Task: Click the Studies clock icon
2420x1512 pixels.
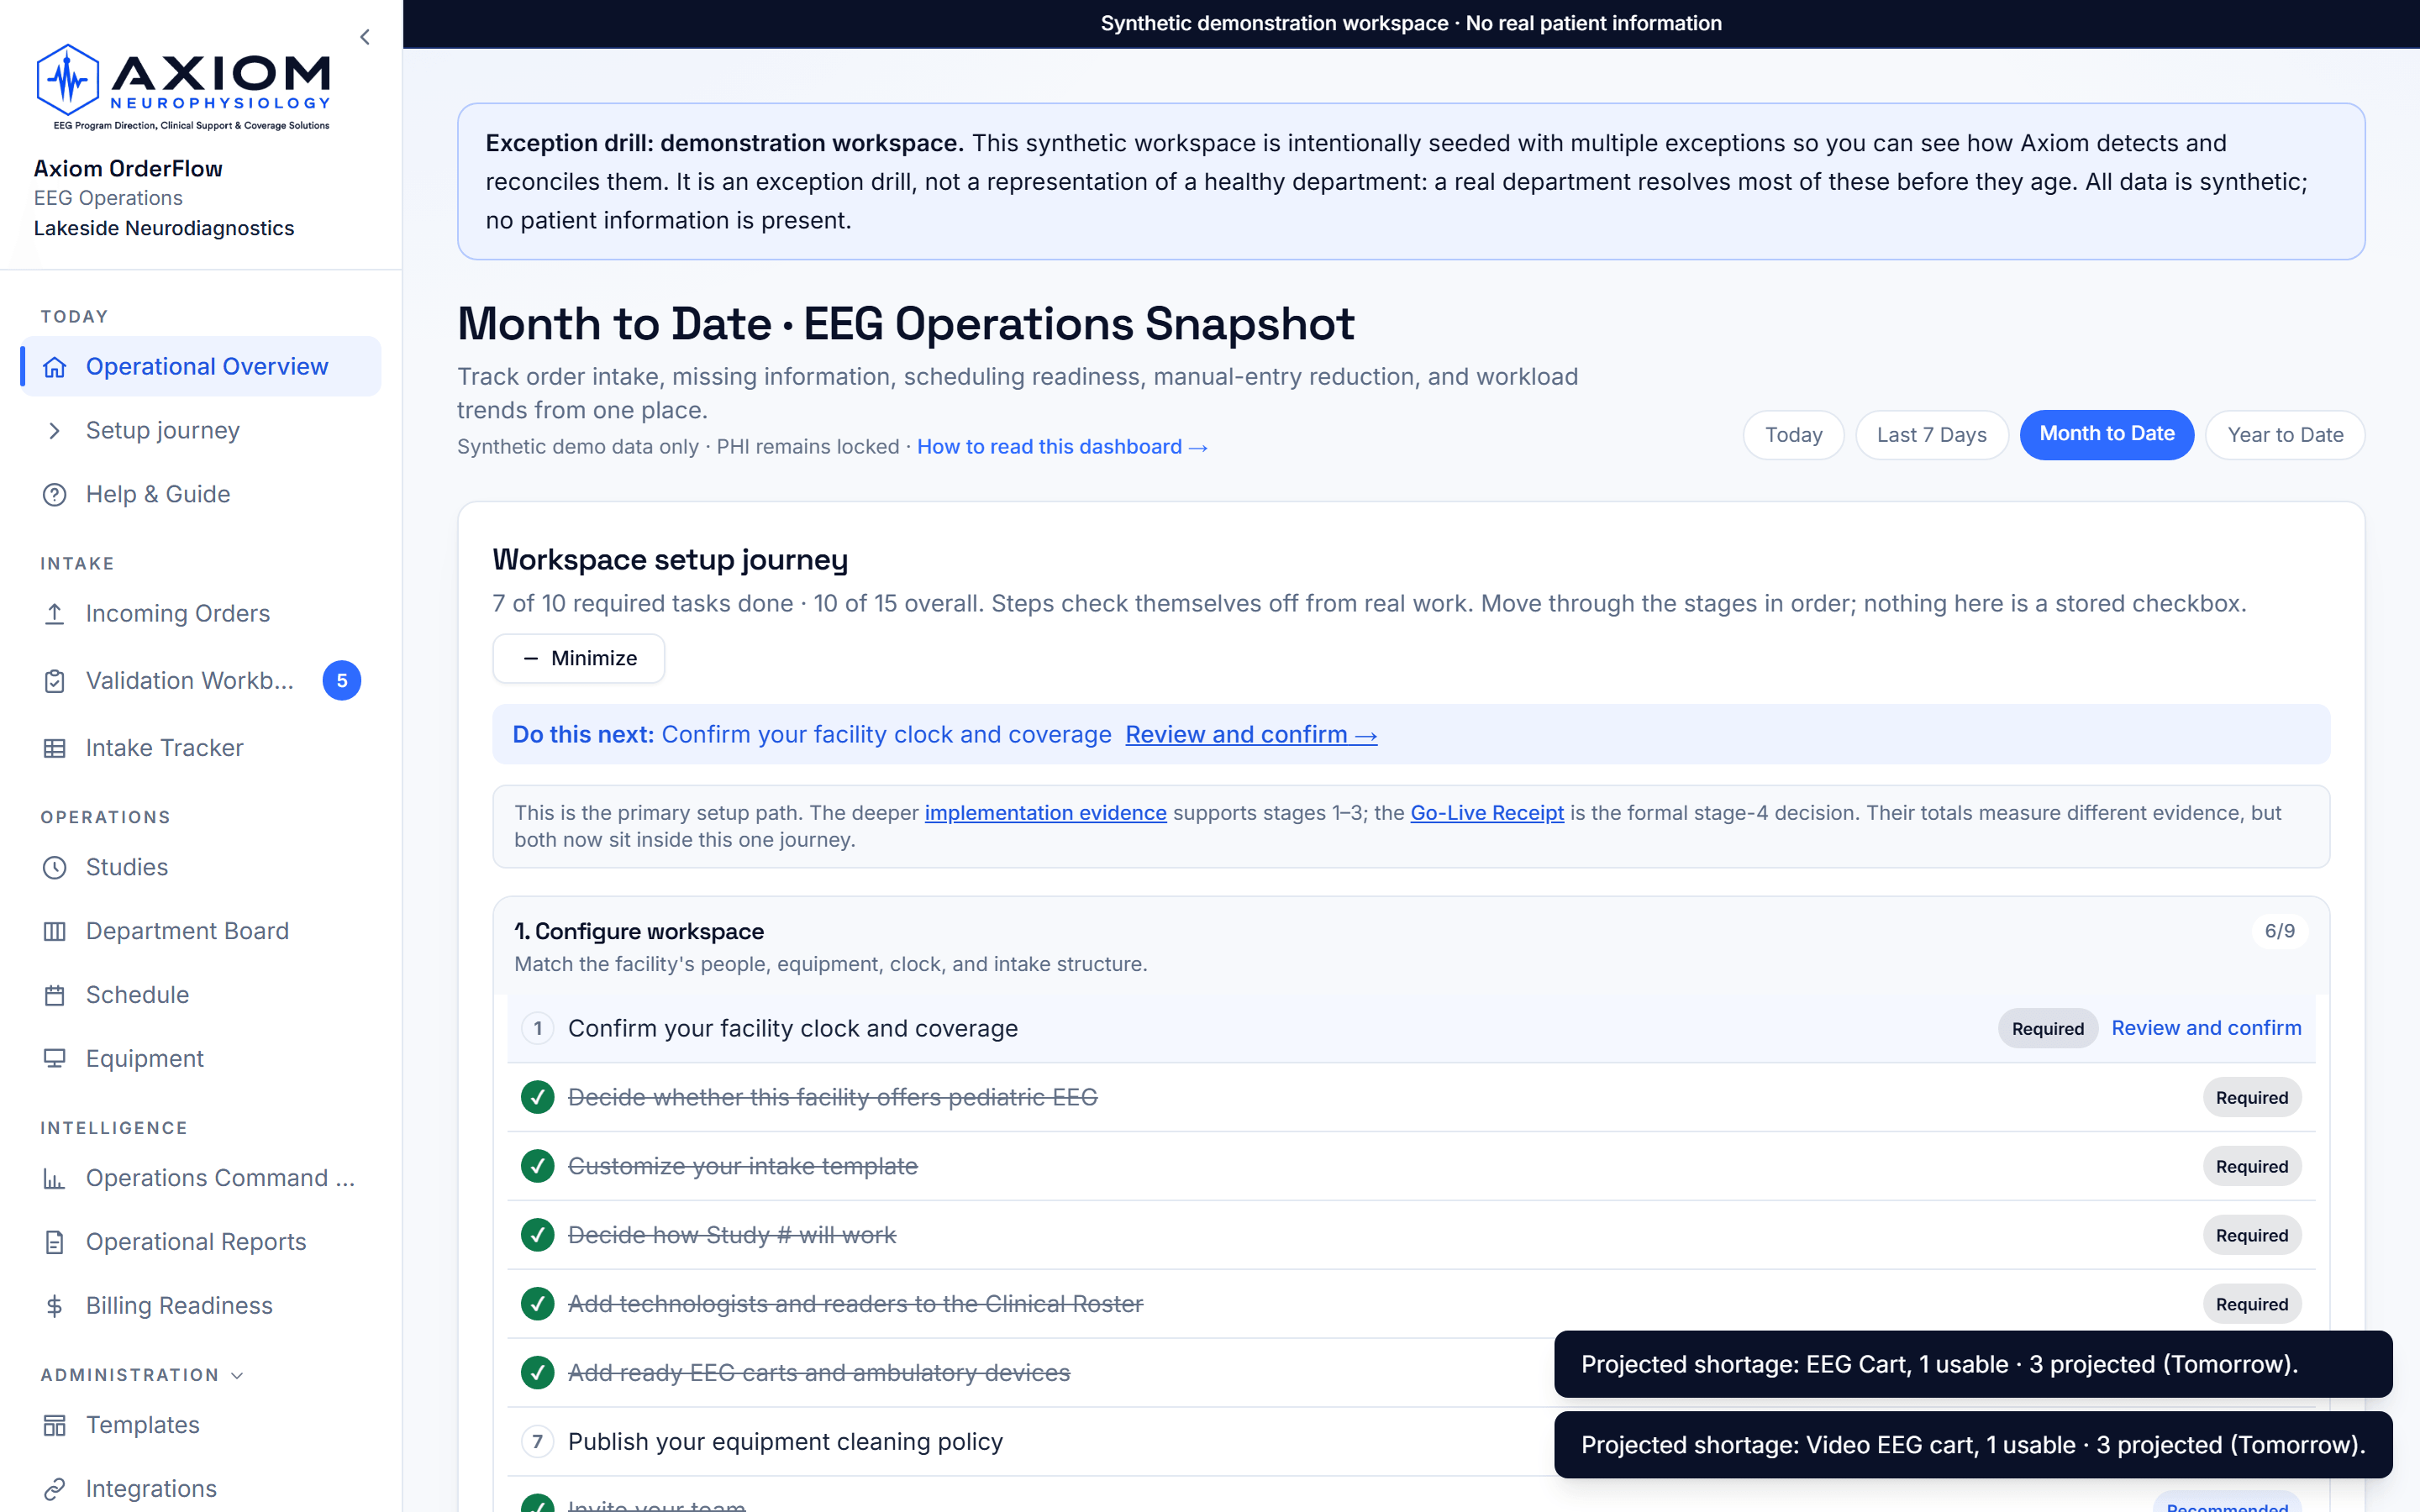Action: click(x=55, y=868)
